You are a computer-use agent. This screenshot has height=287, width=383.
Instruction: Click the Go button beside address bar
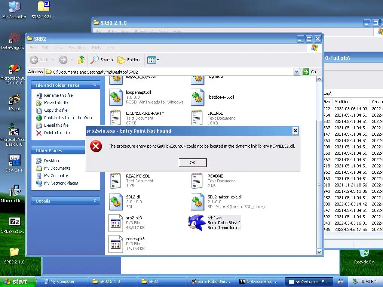pyautogui.click(x=309, y=72)
